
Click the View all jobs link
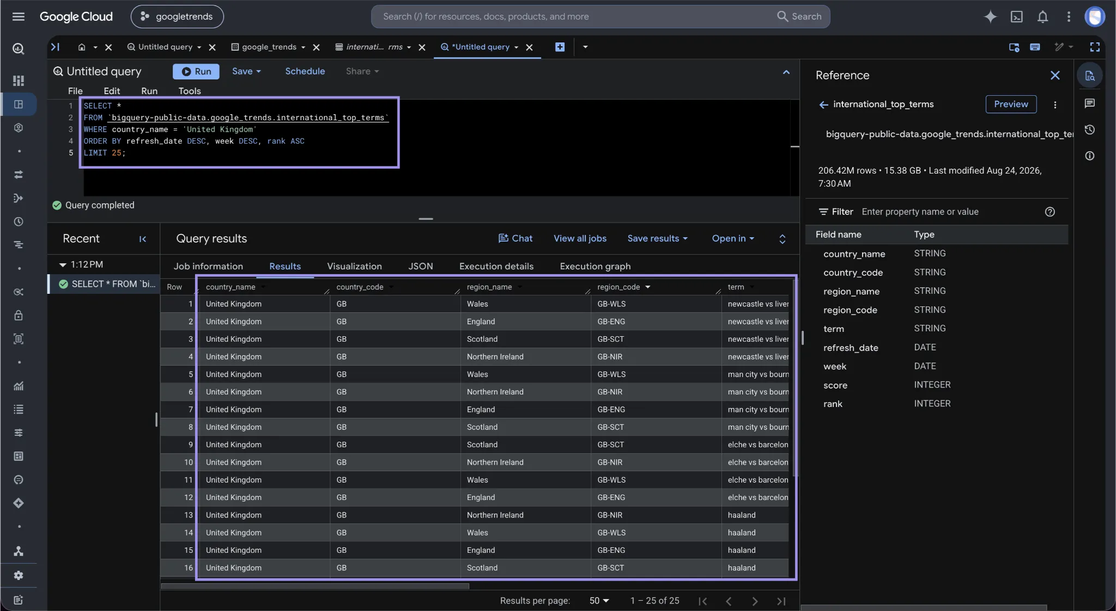[580, 238]
